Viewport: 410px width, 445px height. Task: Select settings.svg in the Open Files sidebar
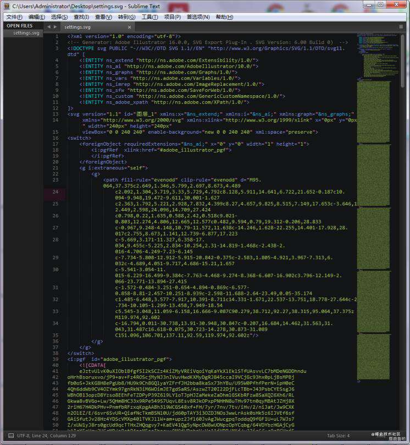(26, 33)
